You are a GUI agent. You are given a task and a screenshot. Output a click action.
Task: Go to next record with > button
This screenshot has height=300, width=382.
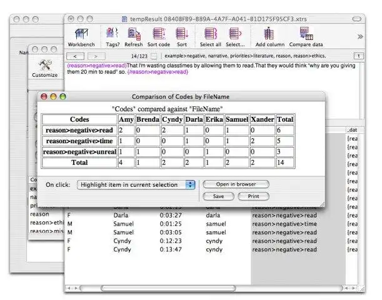(x=96, y=56)
